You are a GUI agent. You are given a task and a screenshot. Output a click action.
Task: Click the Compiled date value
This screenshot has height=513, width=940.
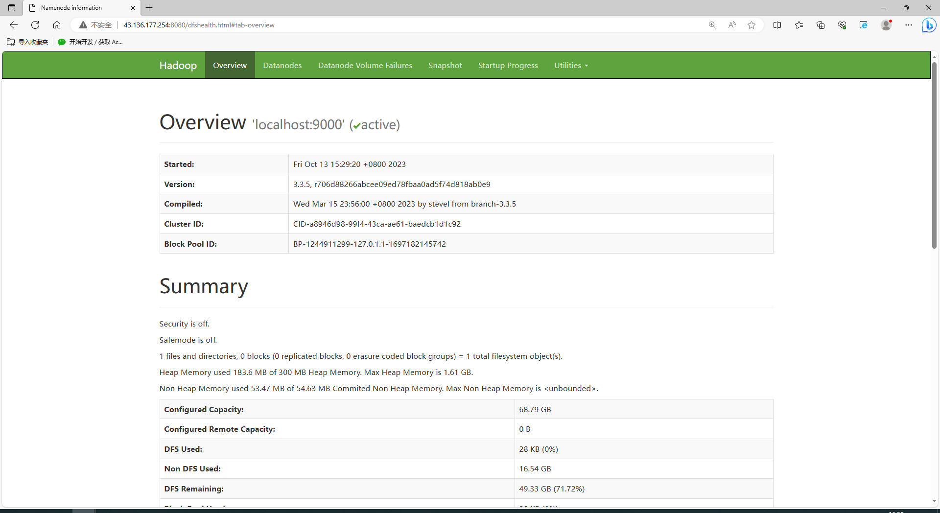tap(404, 204)
